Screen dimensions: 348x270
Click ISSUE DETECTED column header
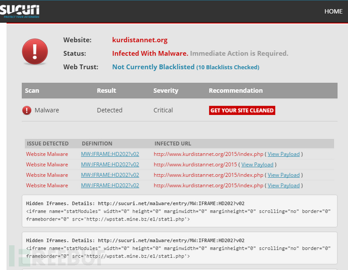(48, 144)
